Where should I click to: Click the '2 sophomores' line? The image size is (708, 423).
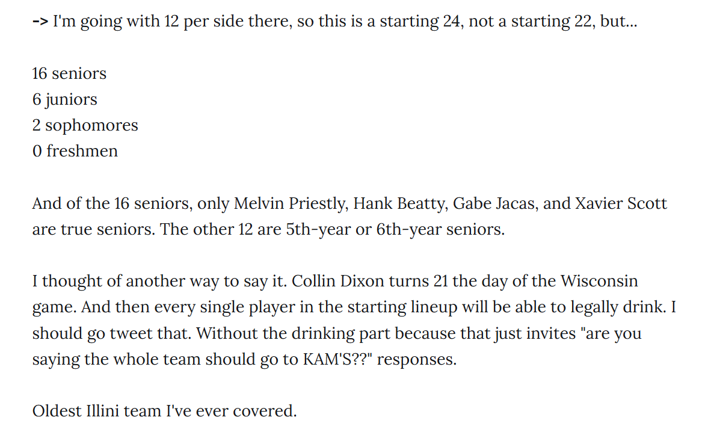[x=85, y=125]
